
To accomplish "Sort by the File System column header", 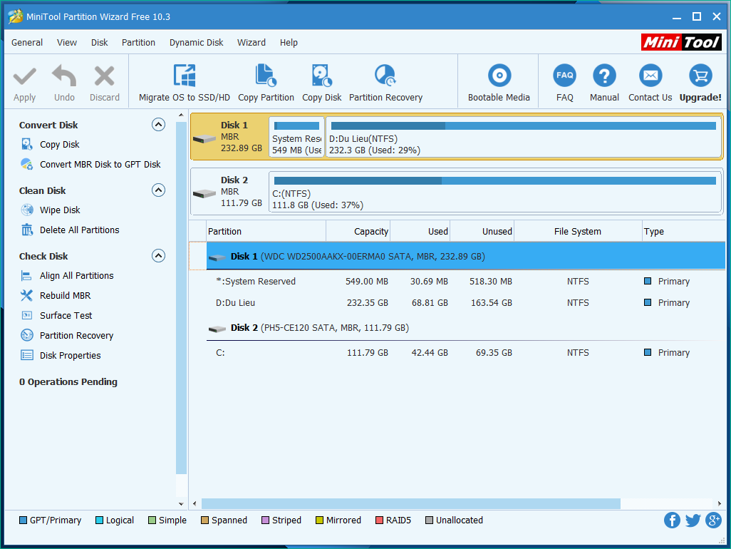I will (x=578, y=231).
